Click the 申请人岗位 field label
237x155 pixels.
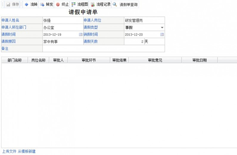(92, 20)
